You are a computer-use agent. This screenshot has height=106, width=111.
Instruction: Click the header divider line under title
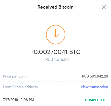click(x=55, y=15)
